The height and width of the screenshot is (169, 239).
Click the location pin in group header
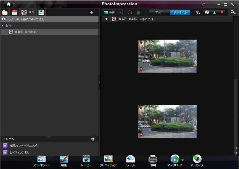114,19
